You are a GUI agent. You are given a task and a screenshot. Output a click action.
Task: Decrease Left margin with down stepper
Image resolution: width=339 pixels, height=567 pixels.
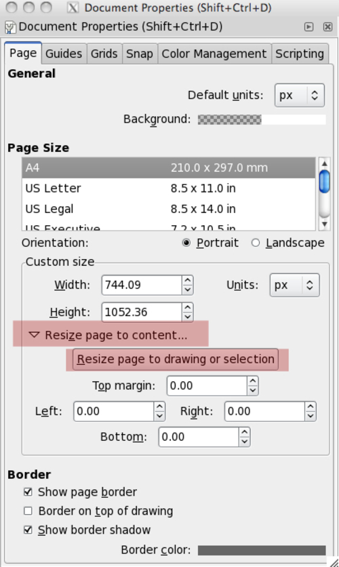(159, 416)
